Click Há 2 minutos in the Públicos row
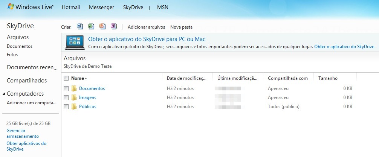379x157 pixels. coord(180,107)
